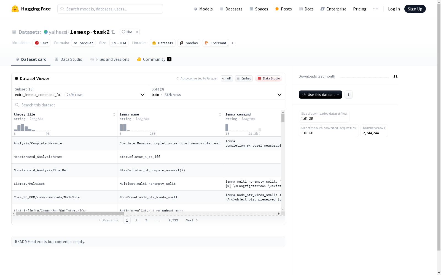The image size is (441, 275).
Task: Click the Dataset Viewer table icon
Action: [x=17, y=78]
